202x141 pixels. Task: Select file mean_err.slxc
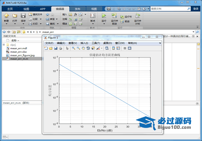(x=18, y=52)
